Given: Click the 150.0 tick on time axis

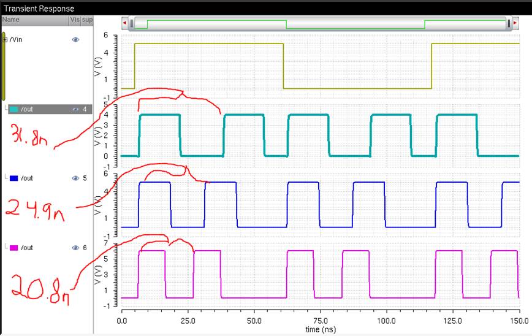Looking at the screenshot, I should click(519, 321).
